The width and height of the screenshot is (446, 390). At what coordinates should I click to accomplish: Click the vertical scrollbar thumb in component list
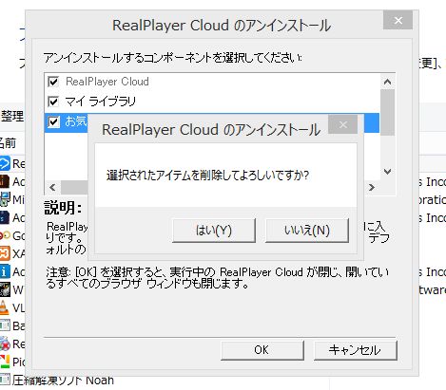[x=387, y=113]
